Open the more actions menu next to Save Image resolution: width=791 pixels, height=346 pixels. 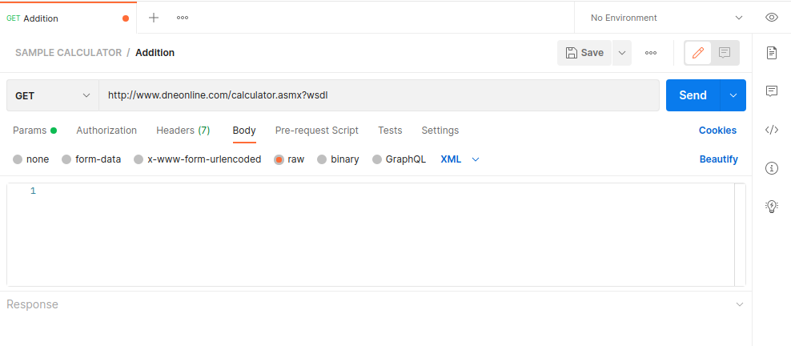tap(651, 52)
